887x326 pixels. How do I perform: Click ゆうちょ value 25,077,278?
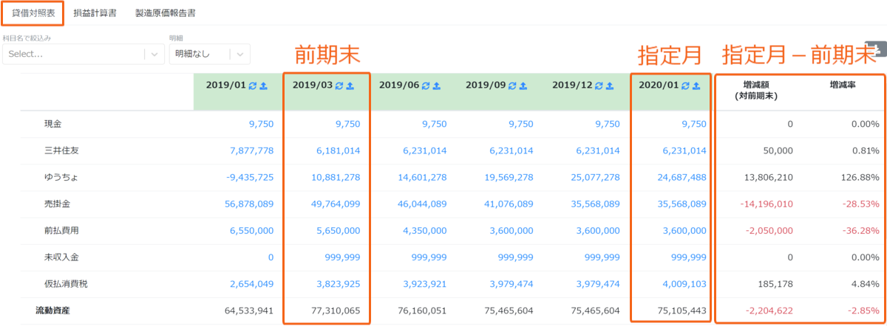pyautogui.click(x=596, y=177)
